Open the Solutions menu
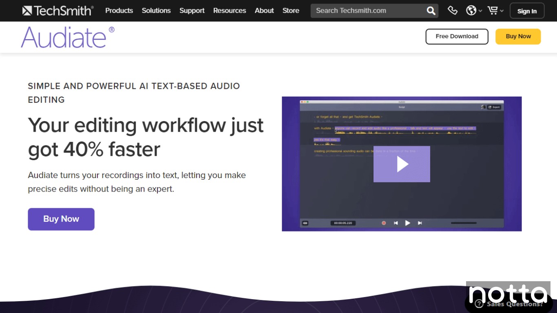The width and height of the screenshot is (557, 313). point(156,11)
